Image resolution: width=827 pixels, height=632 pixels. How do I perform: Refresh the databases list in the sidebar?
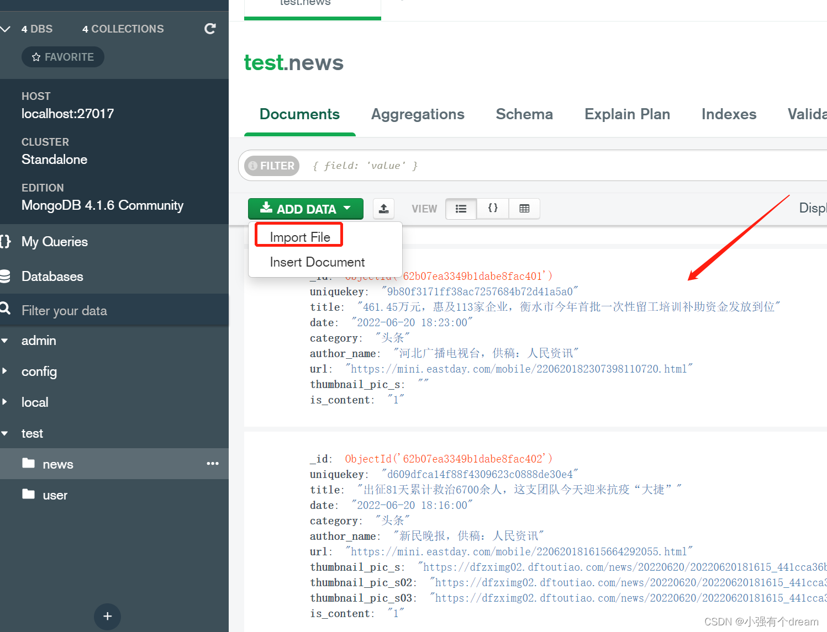210,29
